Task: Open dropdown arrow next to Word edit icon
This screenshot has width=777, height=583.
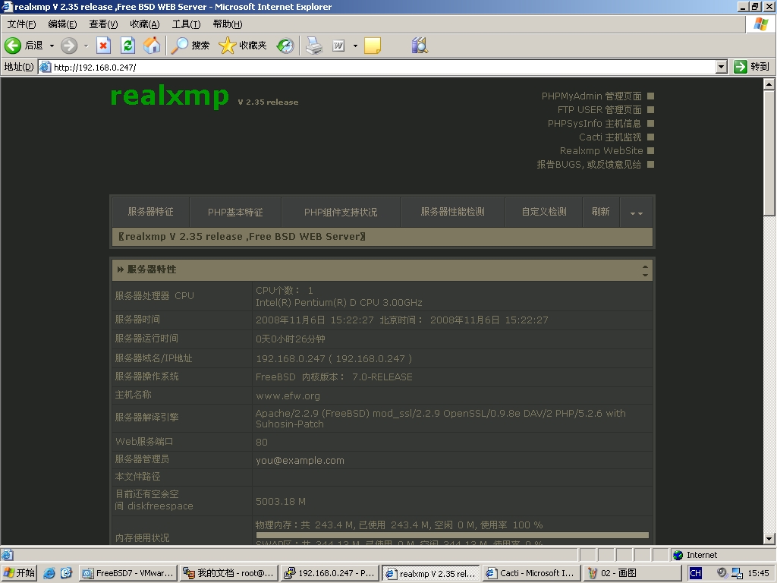Action: [x=355, y=46]
